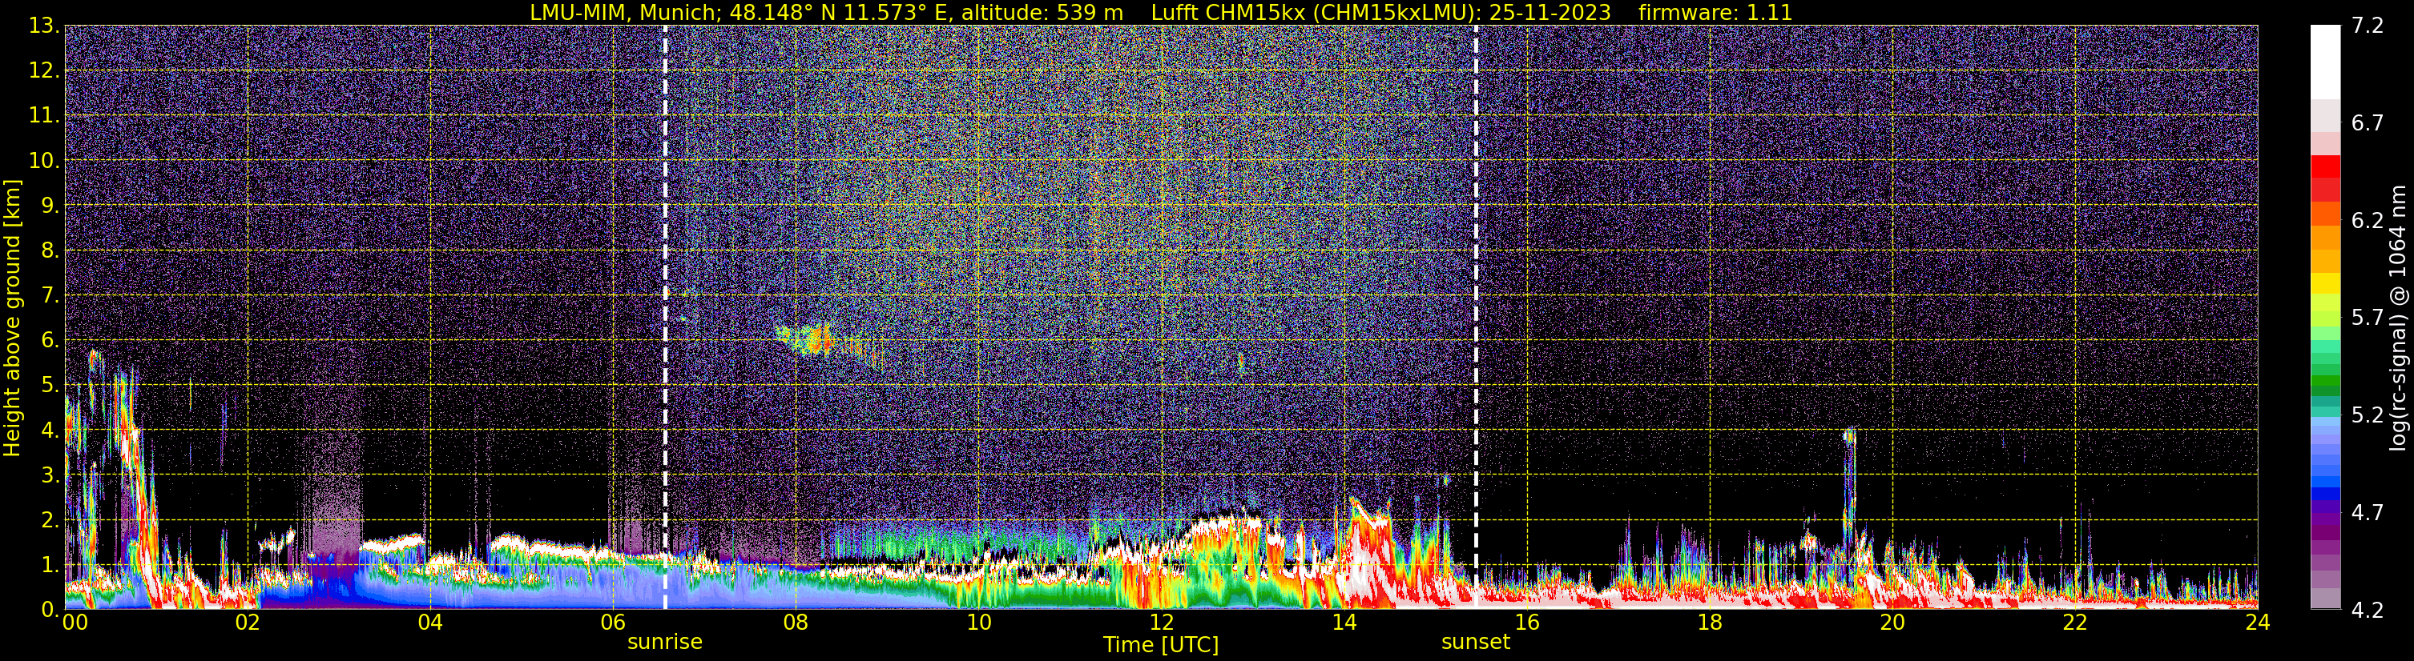Click the time axis tick label '16'
The image size is (2414, 661).
tap(1526, 623)
